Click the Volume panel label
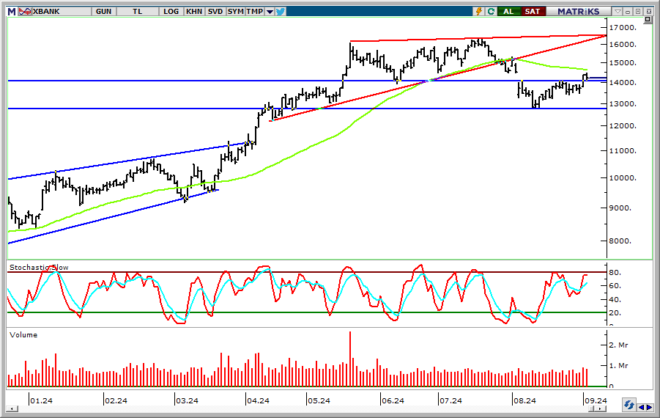 point(23,334)
